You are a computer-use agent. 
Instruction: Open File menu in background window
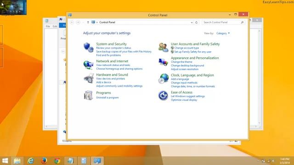pyautogui.click(x=48, y=27)
